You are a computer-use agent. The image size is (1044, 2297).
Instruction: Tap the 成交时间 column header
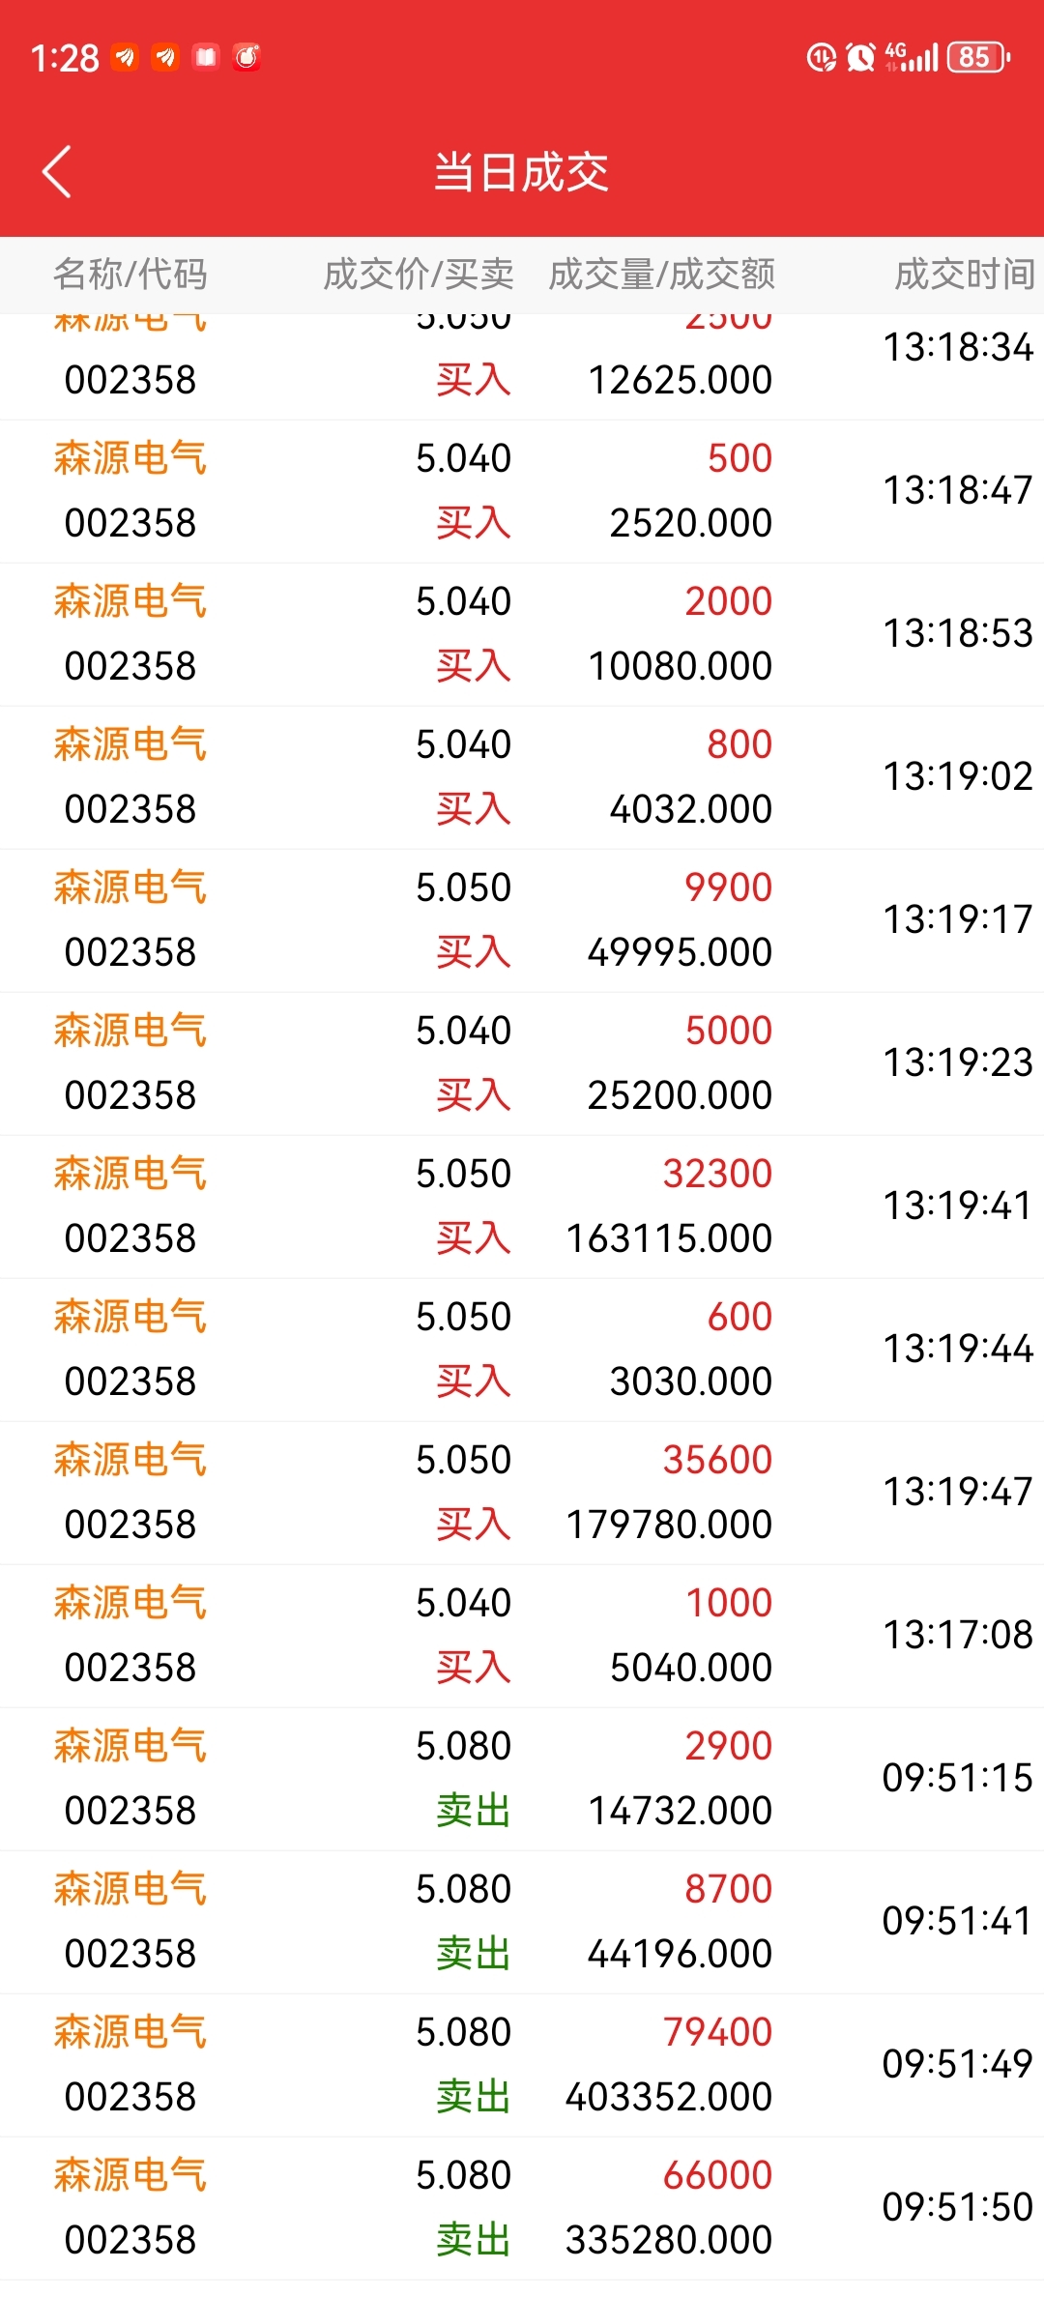point(964,275)
